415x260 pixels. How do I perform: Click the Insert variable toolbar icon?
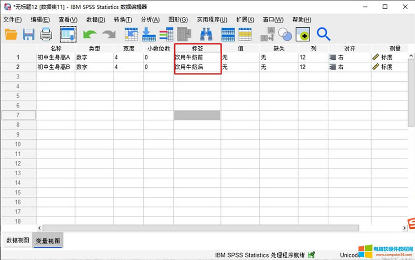[x=245, y=34]
